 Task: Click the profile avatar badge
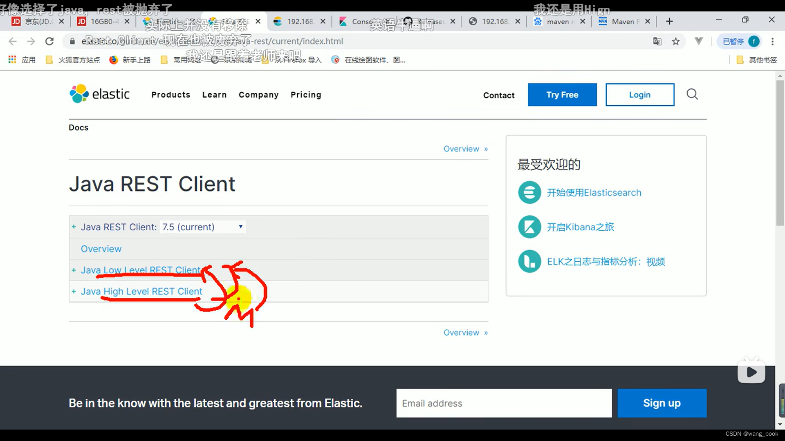click(754, 41)
